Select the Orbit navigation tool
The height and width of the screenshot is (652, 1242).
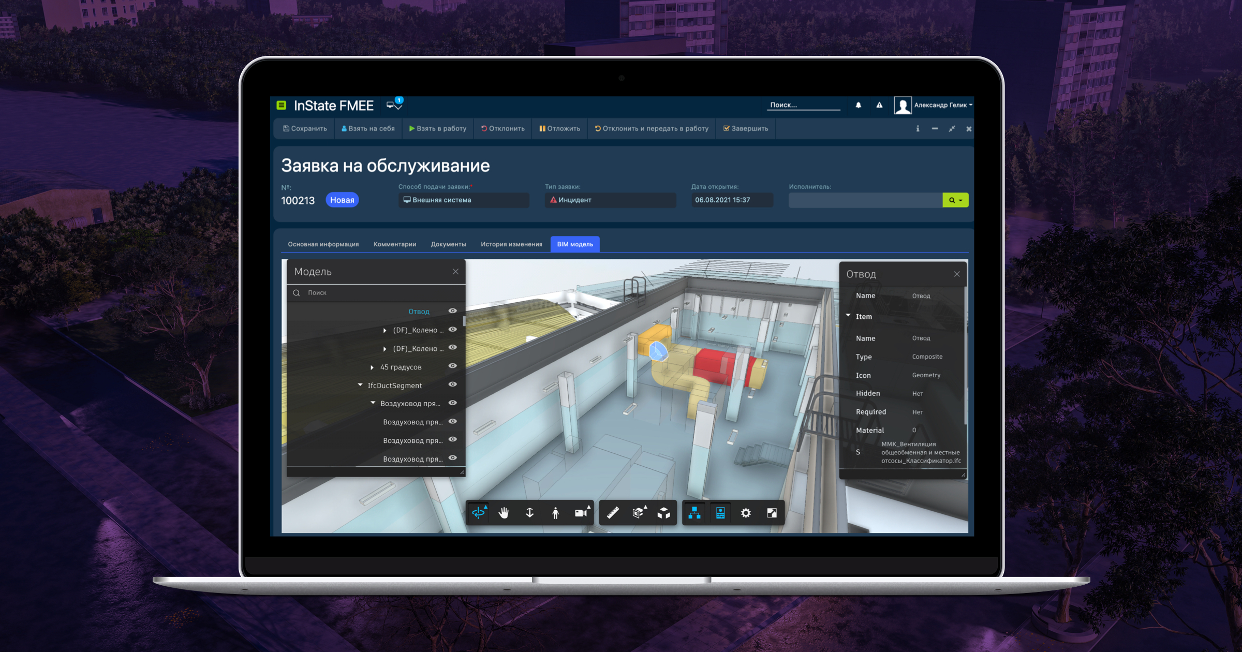[479, 513]
